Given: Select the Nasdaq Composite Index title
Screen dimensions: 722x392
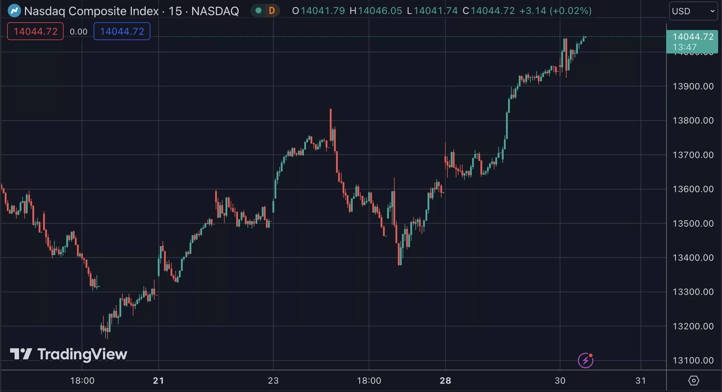Looking at the screenshot, I should pos(91,11).
